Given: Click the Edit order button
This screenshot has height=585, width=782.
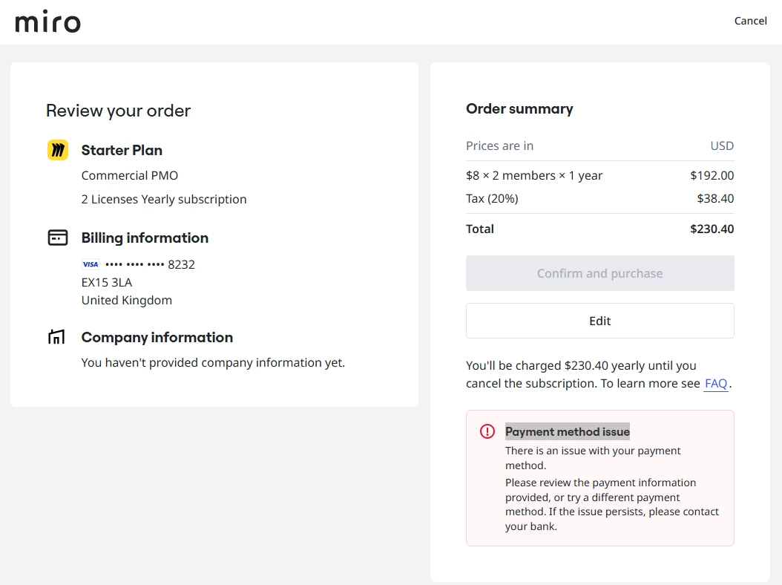Looking at the screenshot, I should (599, 321).
